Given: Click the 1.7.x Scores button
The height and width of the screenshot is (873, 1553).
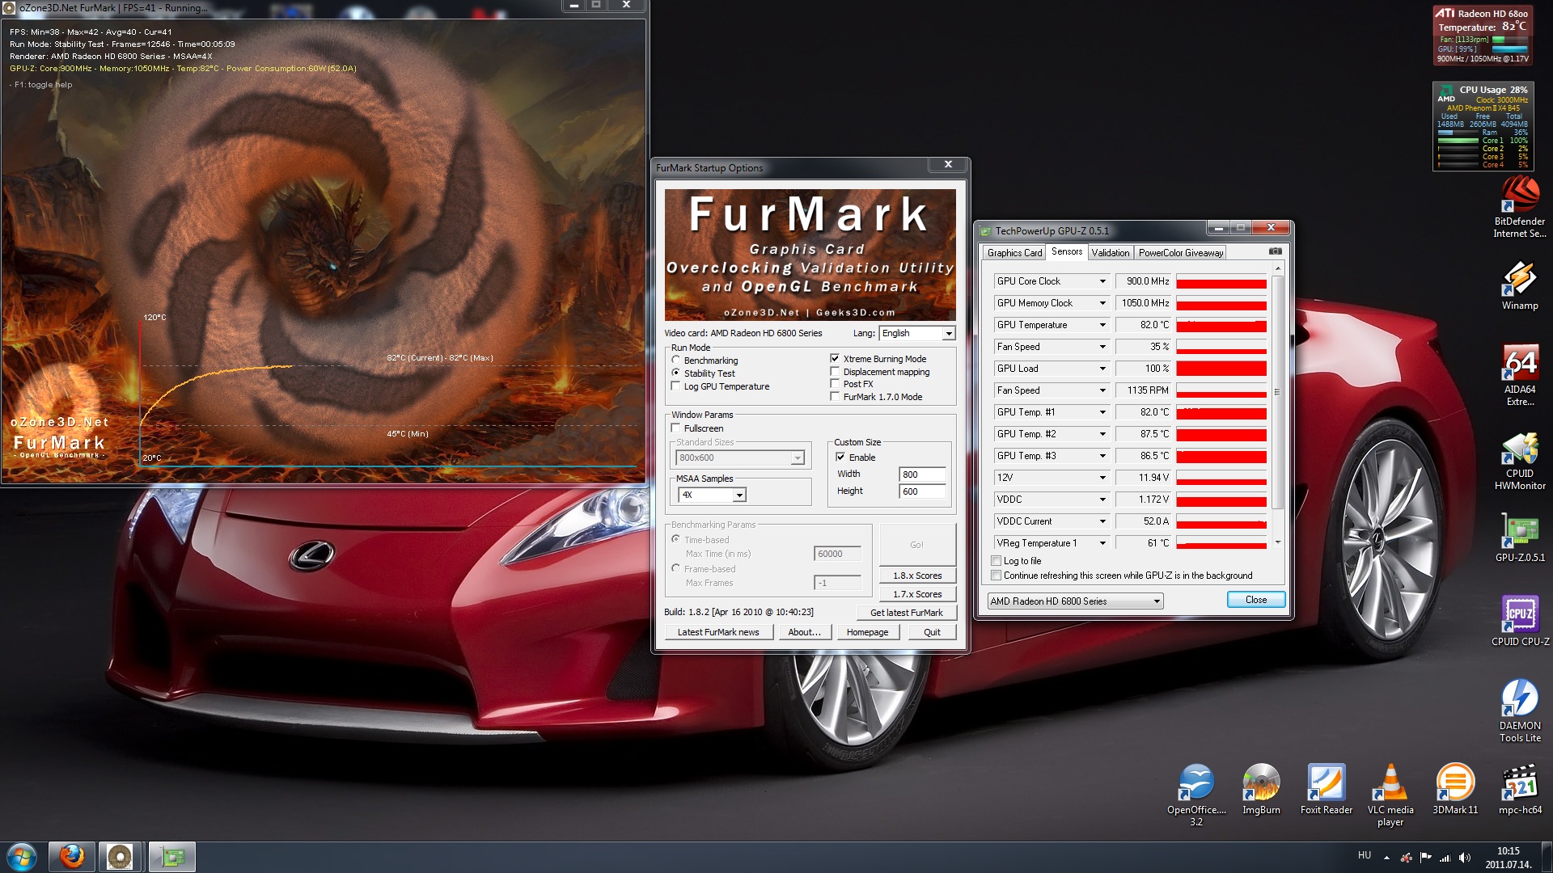Looking at the screenshot, I should (x=917, y=594).
